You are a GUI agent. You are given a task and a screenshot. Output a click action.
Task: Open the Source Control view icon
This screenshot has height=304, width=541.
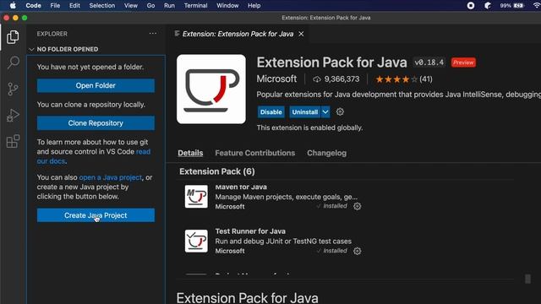tap(13, 89)
